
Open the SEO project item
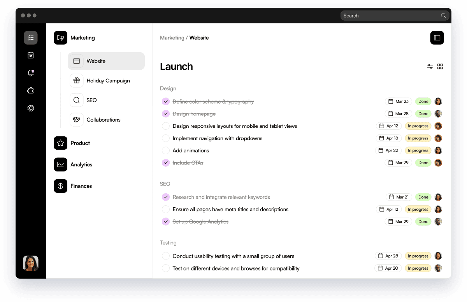pos(106,100)
